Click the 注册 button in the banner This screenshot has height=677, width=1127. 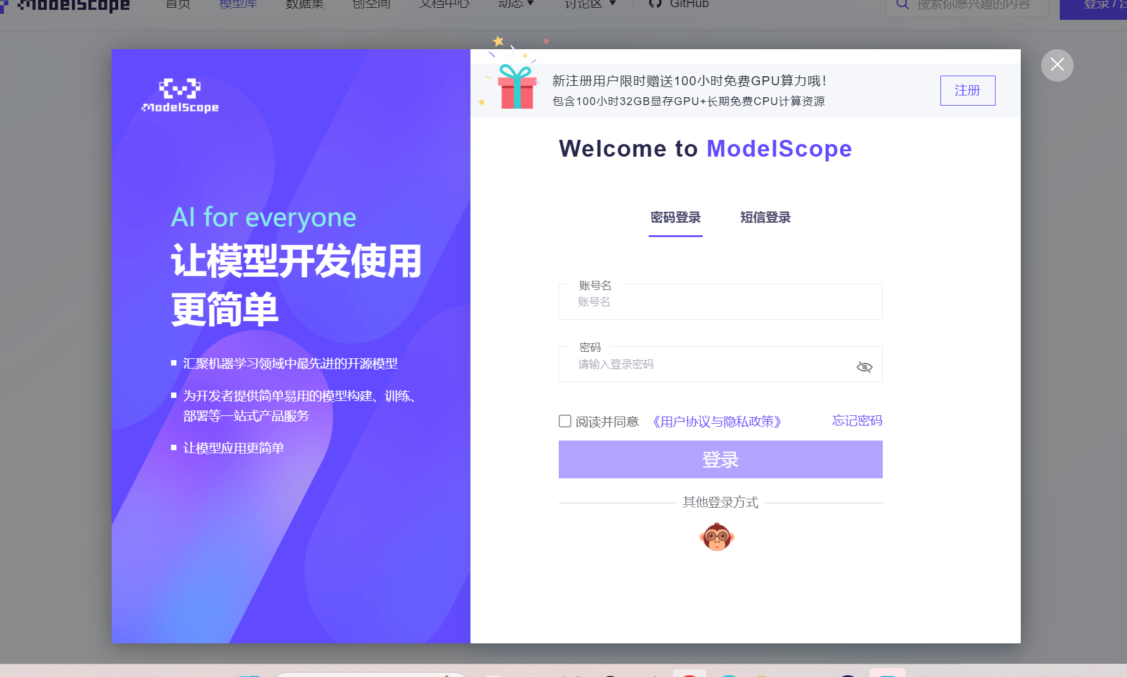click(967, 91)
